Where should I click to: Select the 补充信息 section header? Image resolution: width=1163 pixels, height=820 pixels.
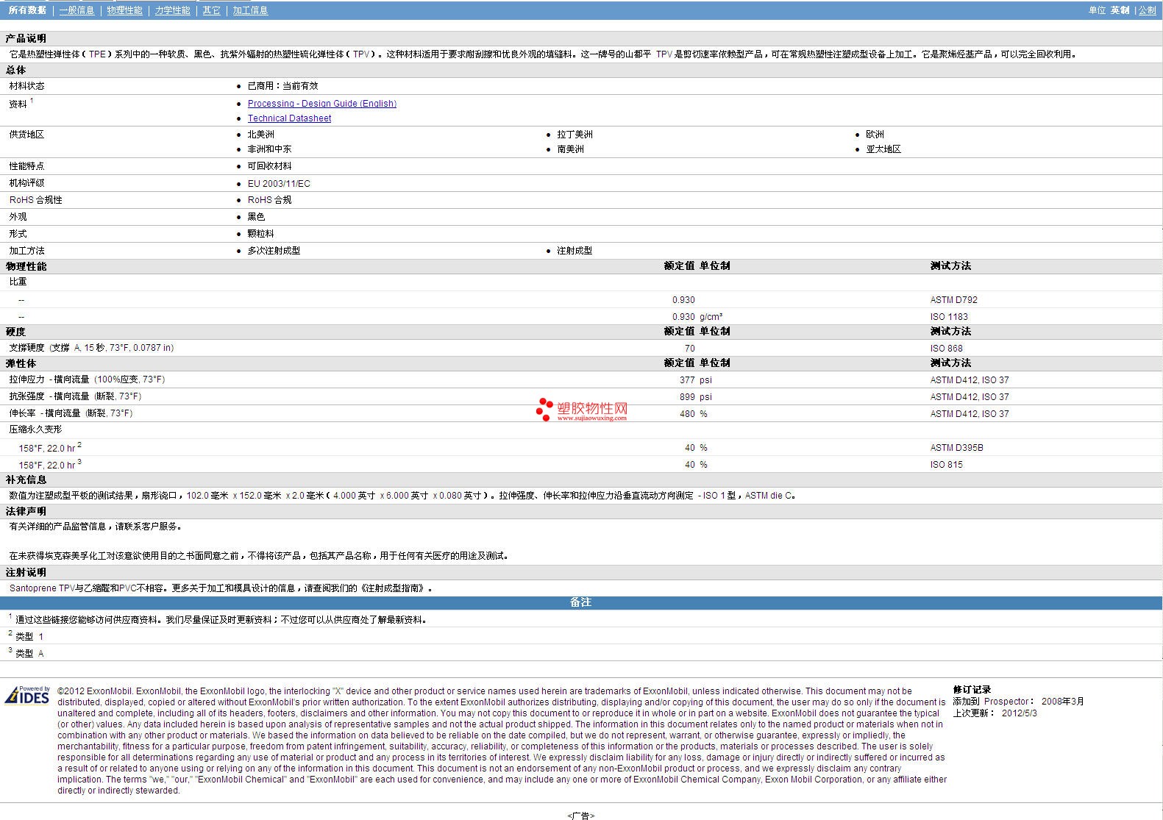click(x=26, y=479)
